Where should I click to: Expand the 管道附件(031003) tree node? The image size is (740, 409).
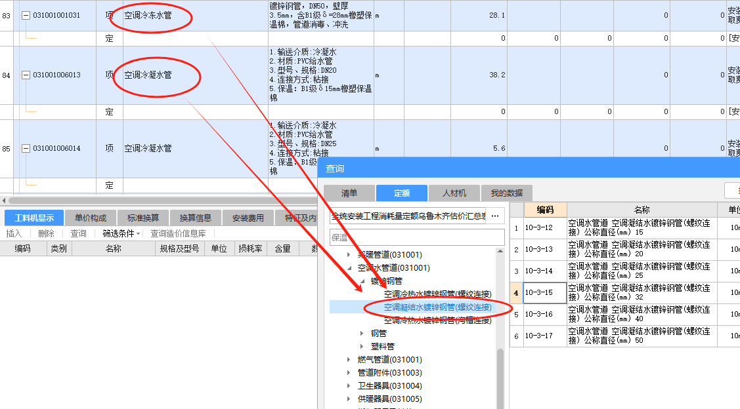click(x=349, y=373)
